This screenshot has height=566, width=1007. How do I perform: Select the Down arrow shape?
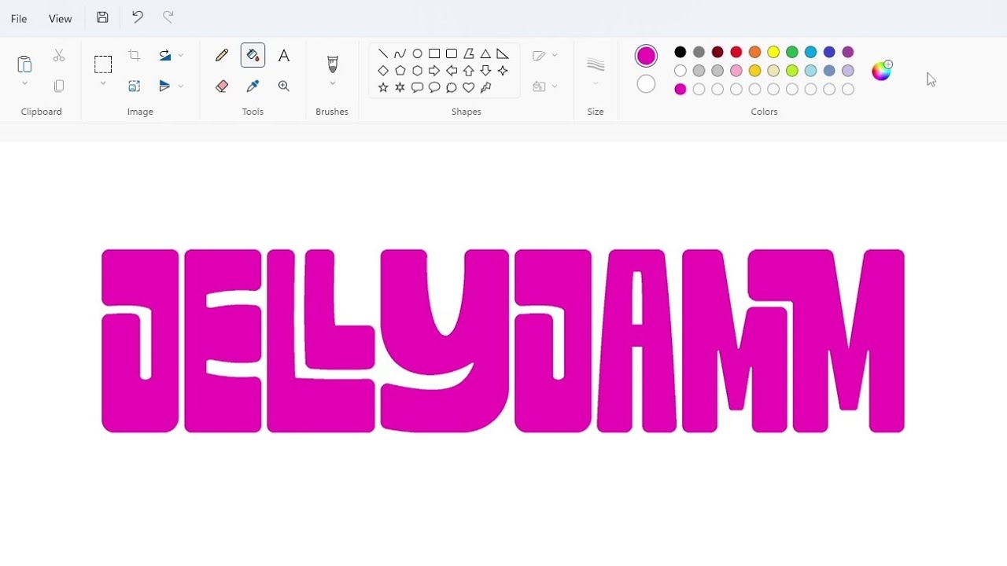(x=485, y=71)
